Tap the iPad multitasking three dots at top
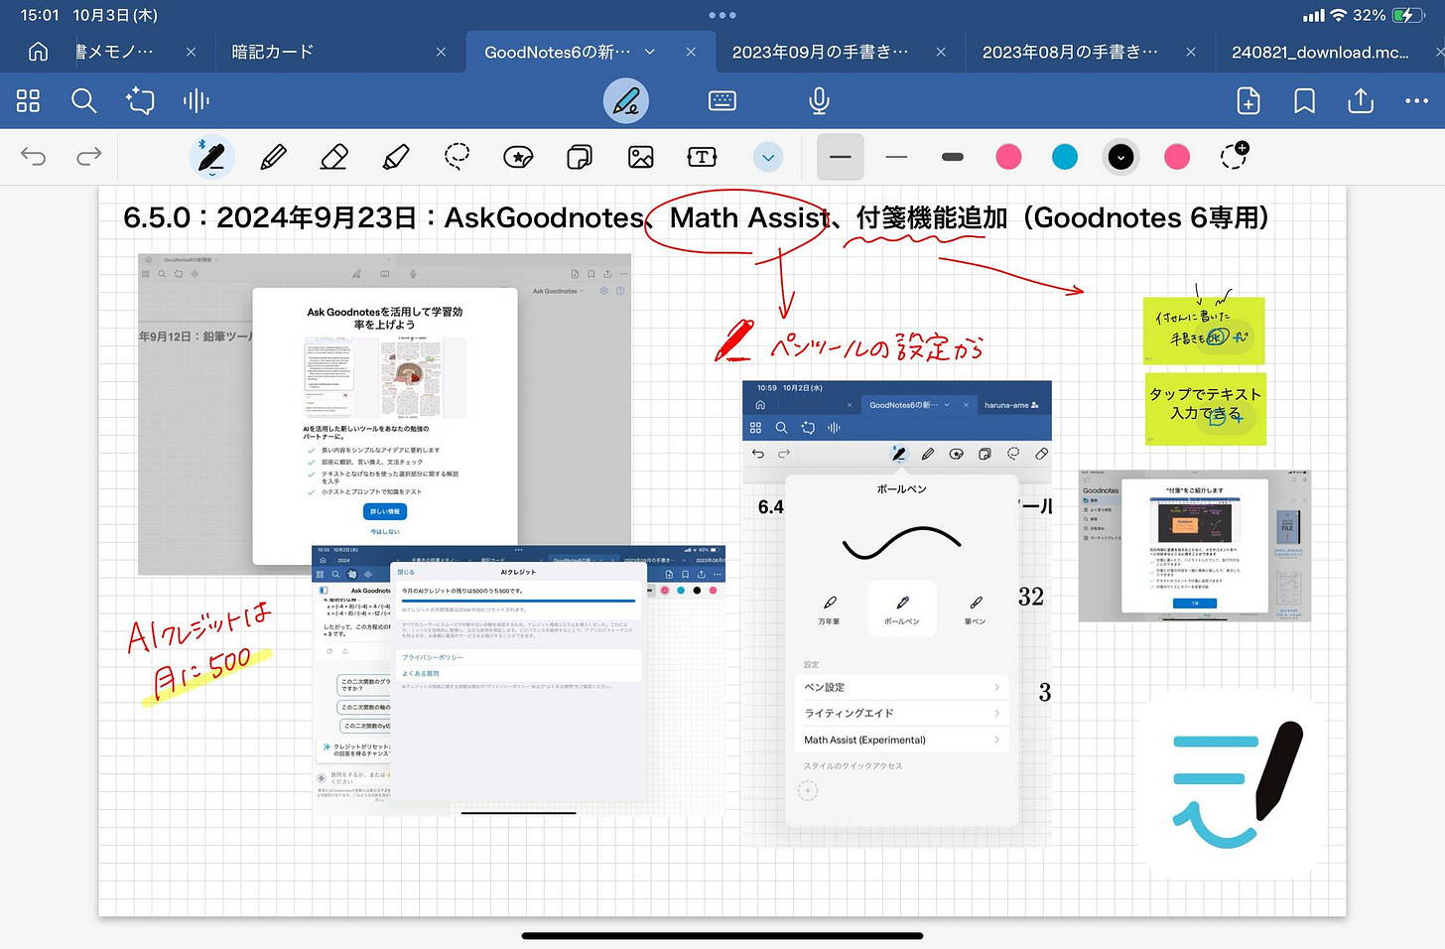1445x949 pixels. click(x=722, y=15)
